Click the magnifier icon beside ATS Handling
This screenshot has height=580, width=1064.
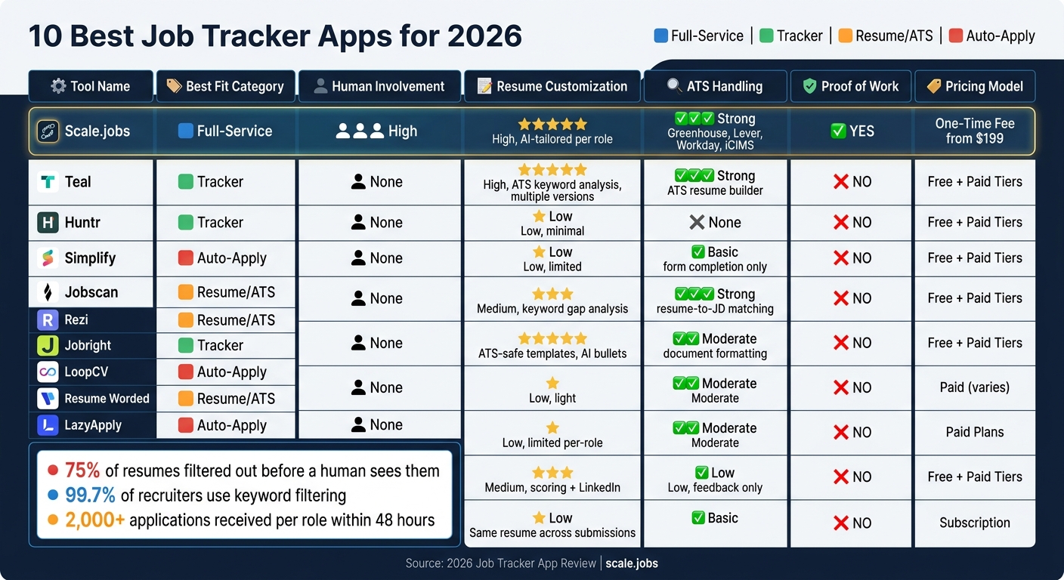point(674,86)
